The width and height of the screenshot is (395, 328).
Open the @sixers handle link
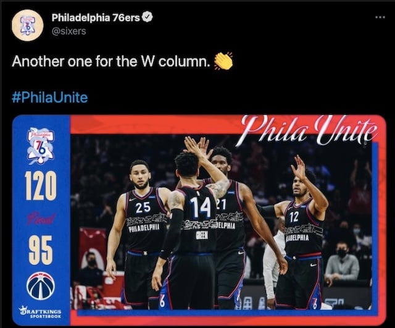pyautogui.click(x=69, y=31)
